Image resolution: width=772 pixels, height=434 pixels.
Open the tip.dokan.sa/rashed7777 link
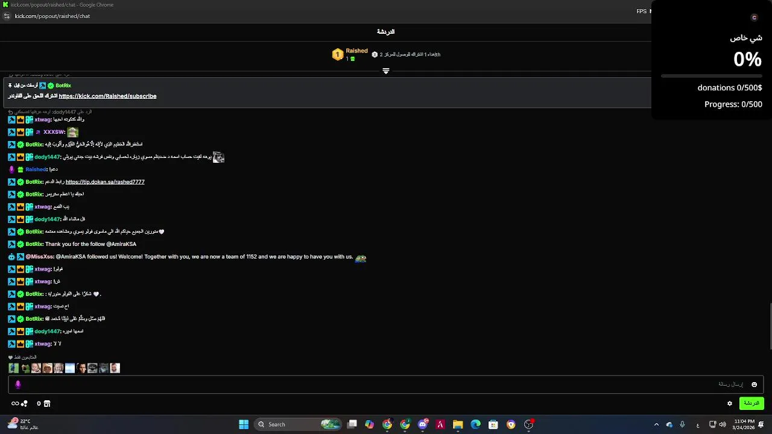(x=105, y=181)
